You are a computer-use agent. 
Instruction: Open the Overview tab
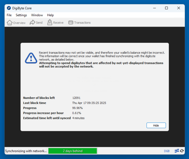tap(16, 23)
